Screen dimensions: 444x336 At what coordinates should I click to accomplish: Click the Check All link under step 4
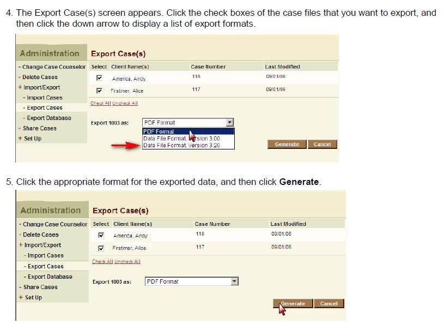[97, 103]
